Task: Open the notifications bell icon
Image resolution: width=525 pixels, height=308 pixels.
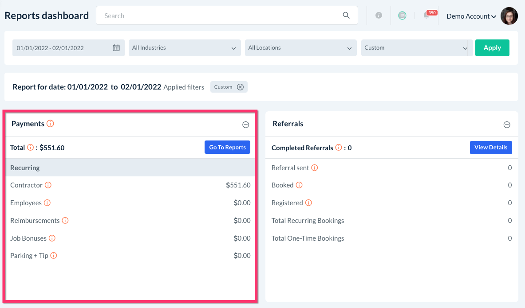Action: [x=426, y=16]
